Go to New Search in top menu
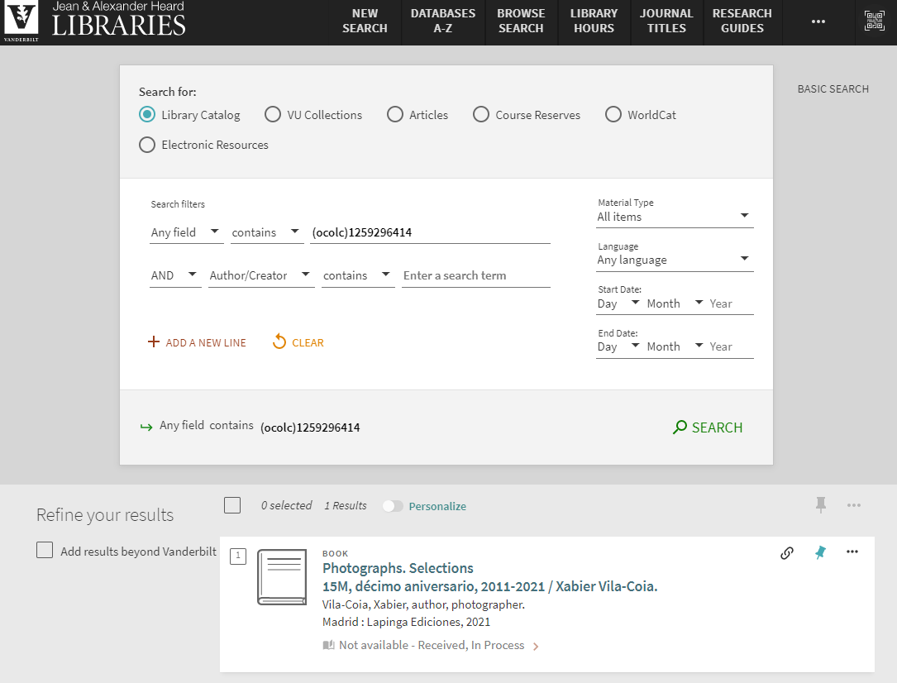This screenshot has width=897, height=683. pos(365,21)
